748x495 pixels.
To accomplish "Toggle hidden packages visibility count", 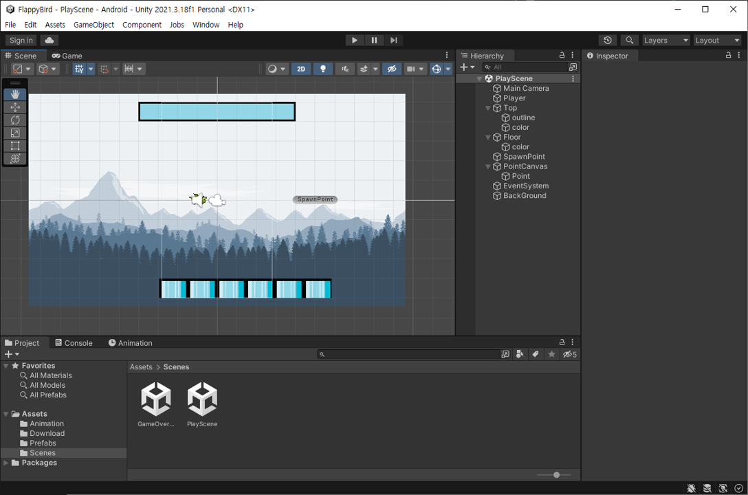I will pyautogui.click(x=569, y=354).
